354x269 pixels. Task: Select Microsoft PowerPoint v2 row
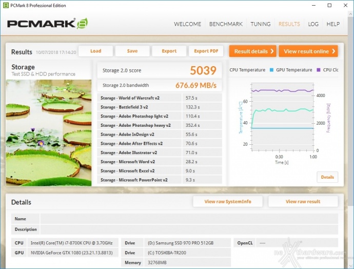pyautogui.click(x=160, y=180)
